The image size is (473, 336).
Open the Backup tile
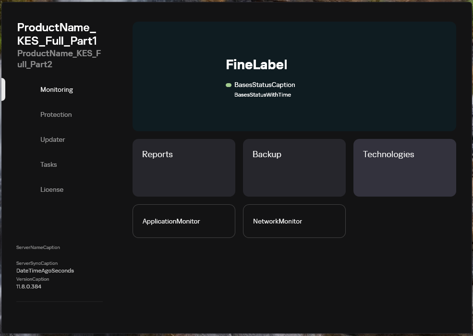coord(294,168)
